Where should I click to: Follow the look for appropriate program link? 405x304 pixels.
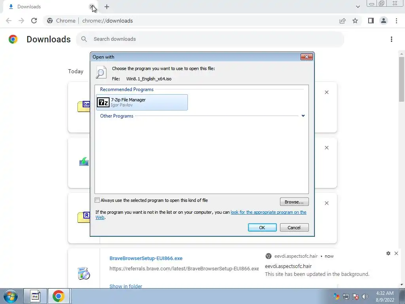269,212
